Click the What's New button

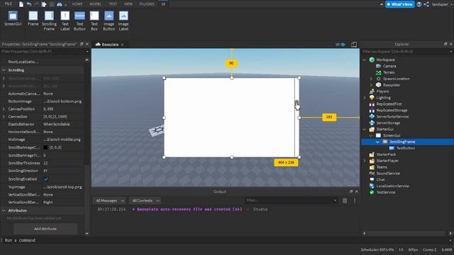click(x=399, y=4)
